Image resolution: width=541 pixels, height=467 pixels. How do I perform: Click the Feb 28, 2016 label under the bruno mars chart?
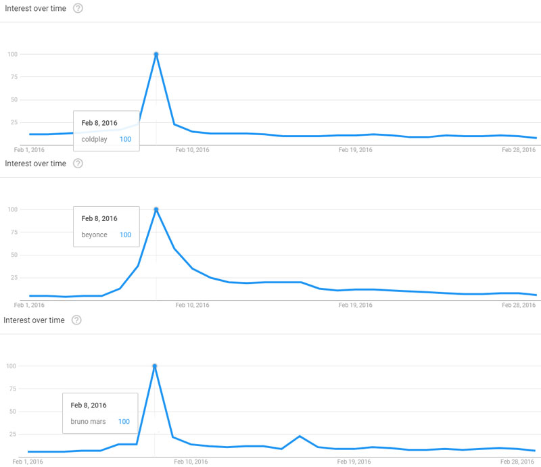tap(519, 462)
